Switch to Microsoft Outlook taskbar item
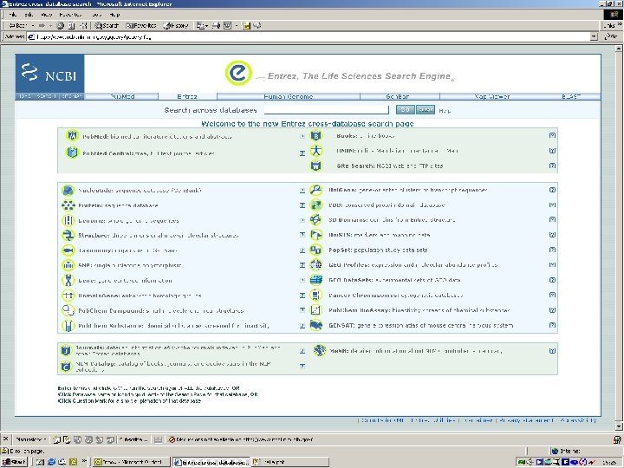Image resolution: width=624 pixels, height=468 pixels. 132,462
